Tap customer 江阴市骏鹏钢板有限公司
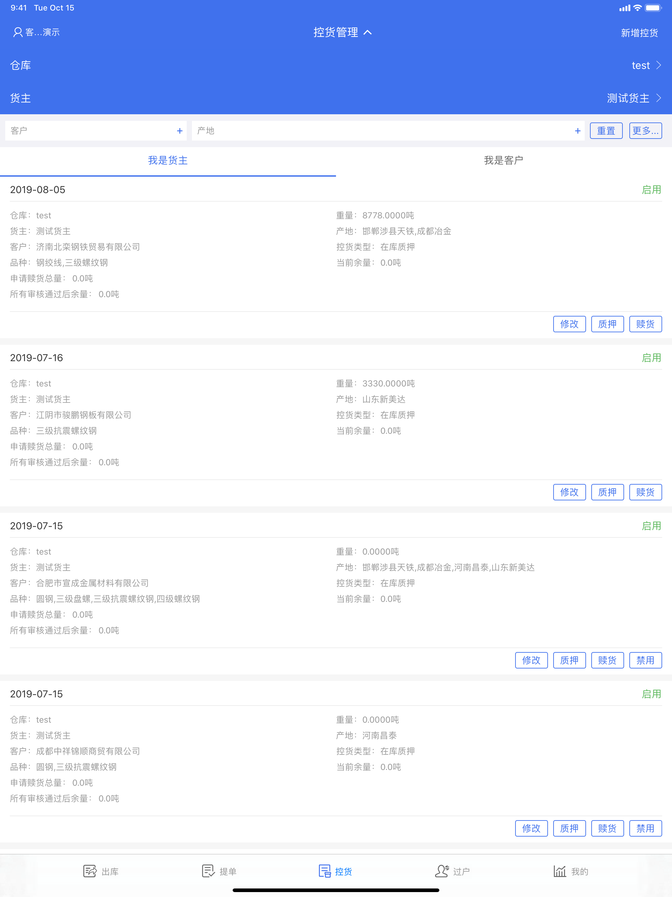672x897 pixels. click(x=84, y=415)
